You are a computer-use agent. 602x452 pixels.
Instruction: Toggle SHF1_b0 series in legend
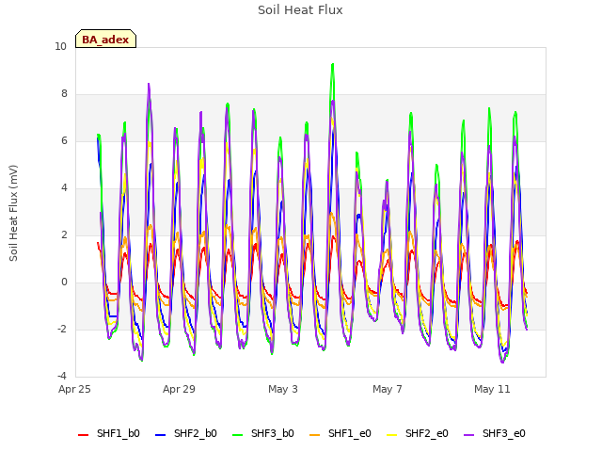[109, 433]
